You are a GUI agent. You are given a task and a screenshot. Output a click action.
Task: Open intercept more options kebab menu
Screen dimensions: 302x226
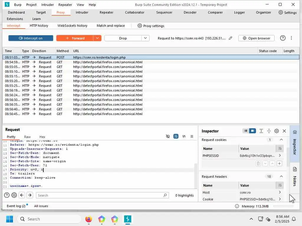[x=291, y=38]
